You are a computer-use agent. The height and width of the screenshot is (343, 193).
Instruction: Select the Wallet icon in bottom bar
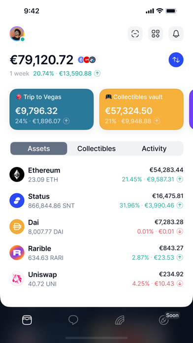(x=27, y=320)
